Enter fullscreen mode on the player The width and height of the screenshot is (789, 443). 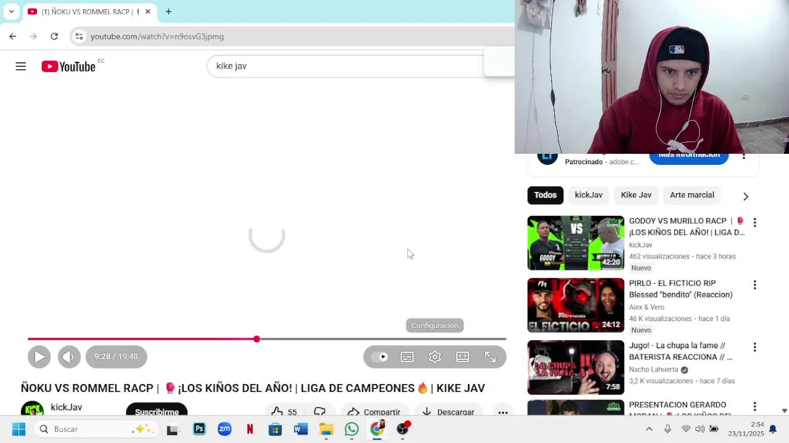(491, 357)
